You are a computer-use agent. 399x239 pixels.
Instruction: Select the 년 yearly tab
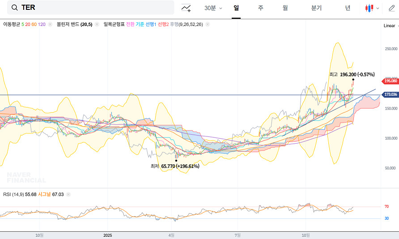(348, 8)
